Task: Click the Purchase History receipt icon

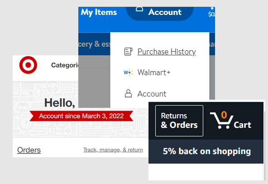Action: coord(128,52)
